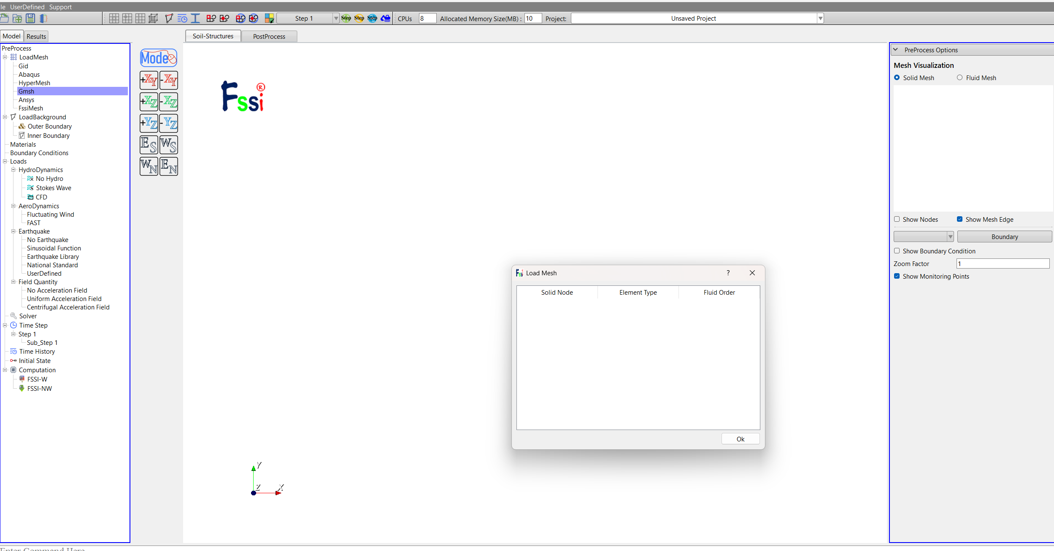Switch to EN isometric view
Viewport: 1054px width, 551px height.
(x=169, y=166)
